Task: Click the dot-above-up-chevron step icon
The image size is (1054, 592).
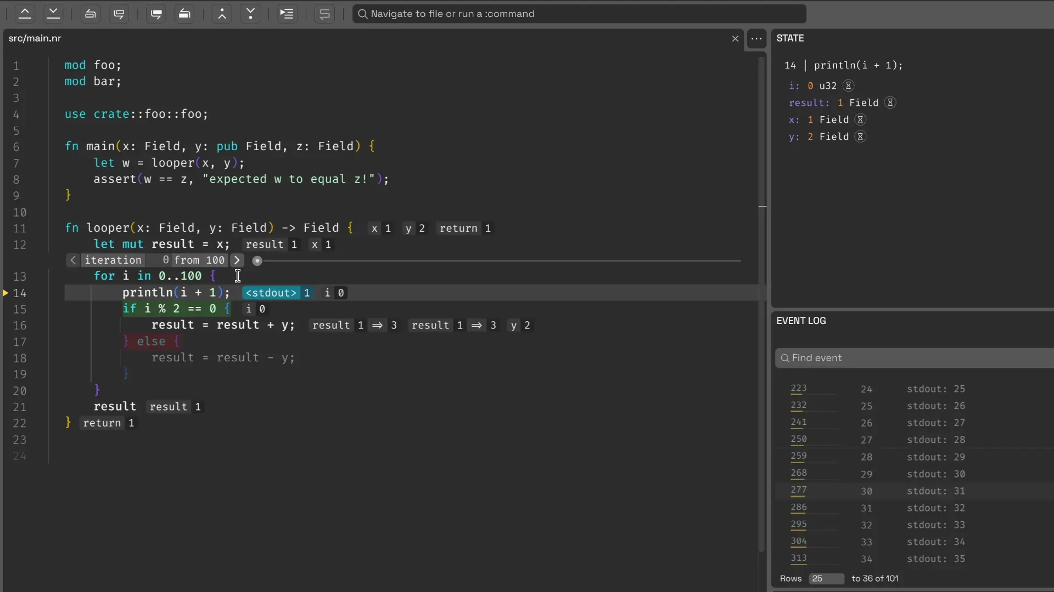Action: pyautogui.click(x=222, y=14)
